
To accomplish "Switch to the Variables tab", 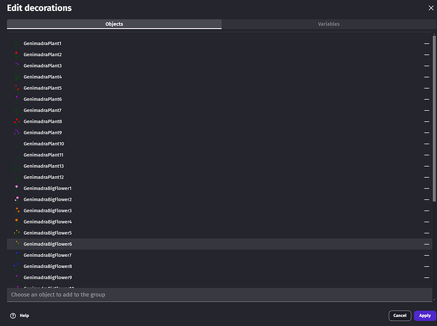I will click(x=329, y=24).
